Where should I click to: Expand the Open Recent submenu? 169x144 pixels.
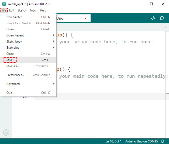(x=28, y=35)
